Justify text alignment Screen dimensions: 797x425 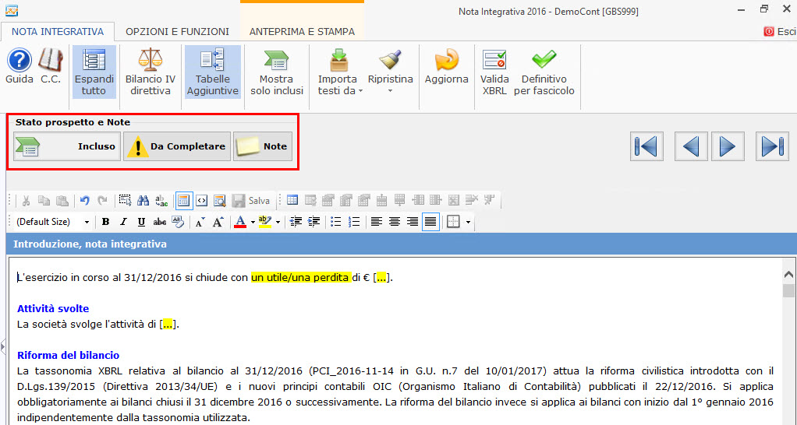(x=430, y=222)
